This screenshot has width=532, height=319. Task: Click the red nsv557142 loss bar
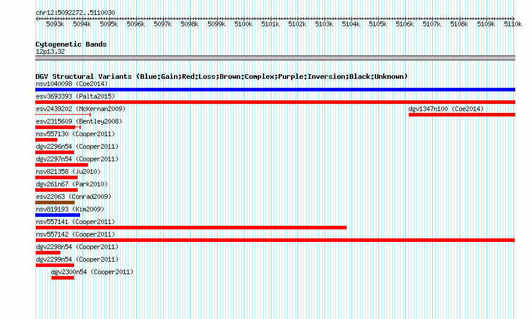[x=275, y=240]
